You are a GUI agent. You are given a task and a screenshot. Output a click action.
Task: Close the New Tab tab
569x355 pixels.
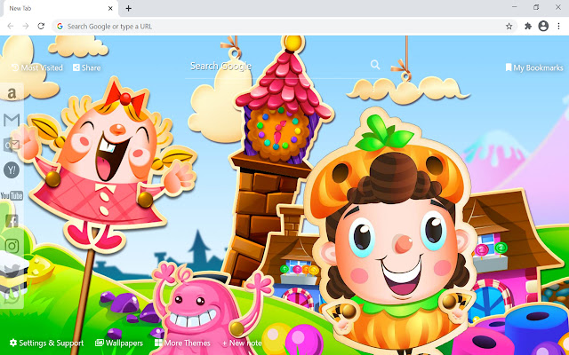tap(110, 8)
